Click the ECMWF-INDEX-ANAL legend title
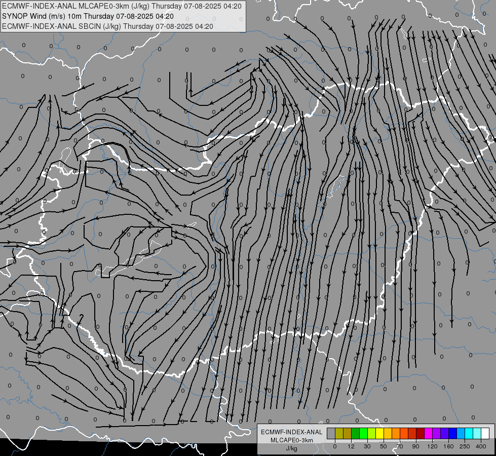 click(292, 432)
